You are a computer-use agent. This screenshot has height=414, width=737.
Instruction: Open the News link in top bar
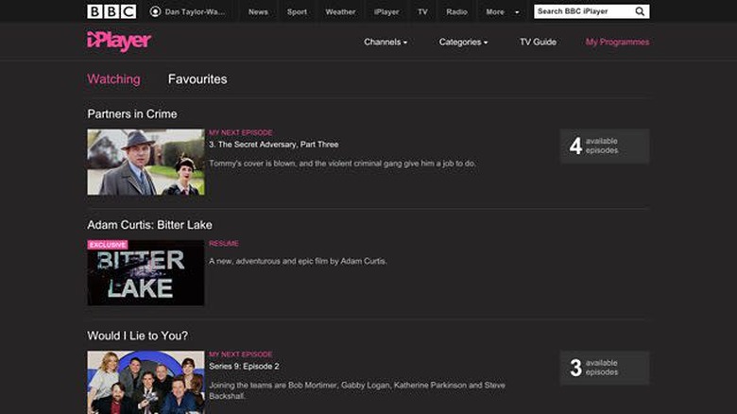258,11
